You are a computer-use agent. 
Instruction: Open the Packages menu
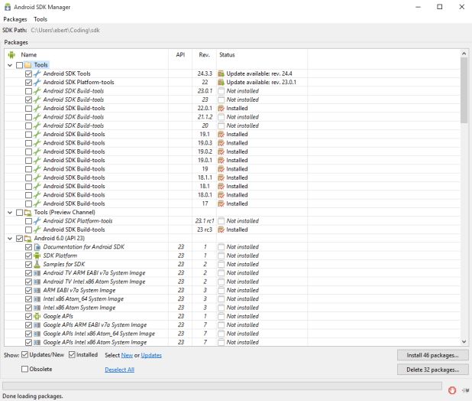pyautogui.click(x=15, y=19)
